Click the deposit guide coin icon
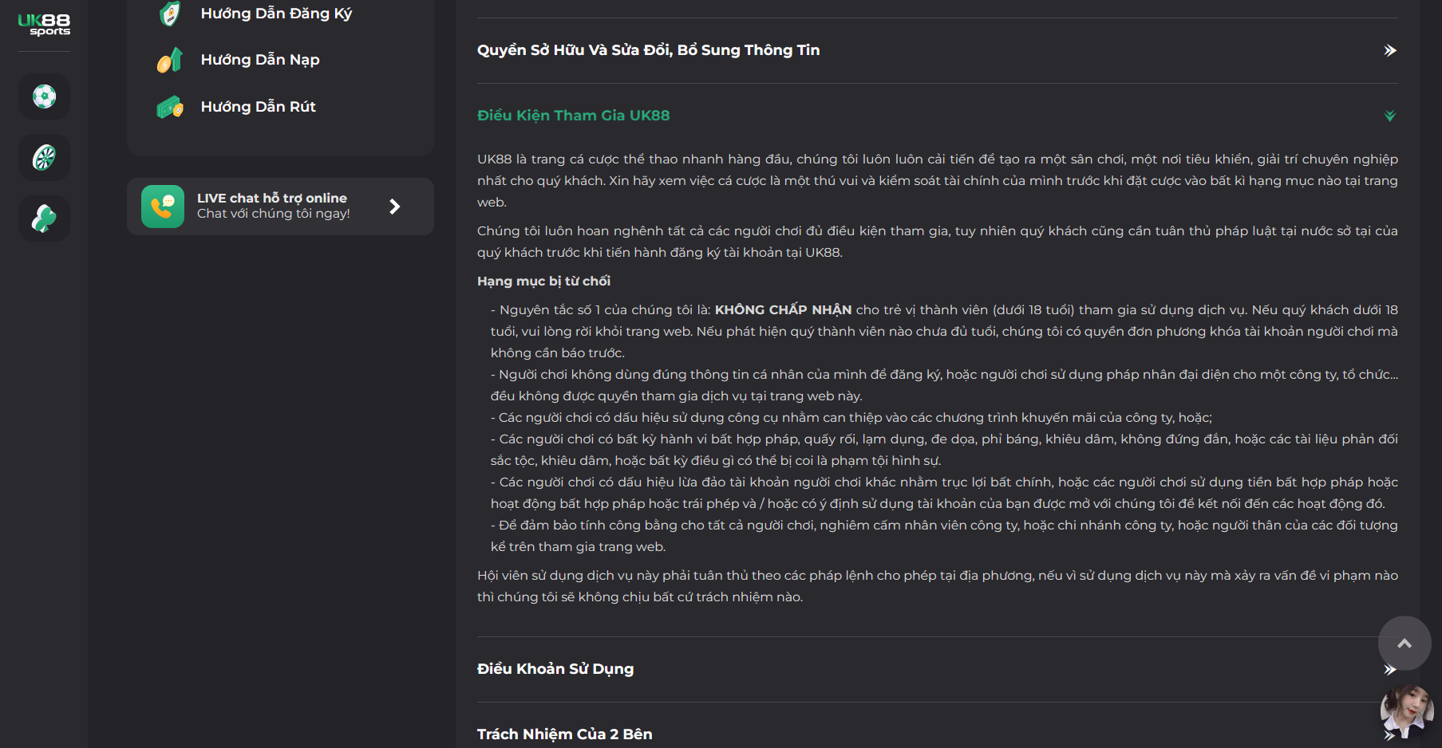 pyautogui.click(x=170, y=60)
